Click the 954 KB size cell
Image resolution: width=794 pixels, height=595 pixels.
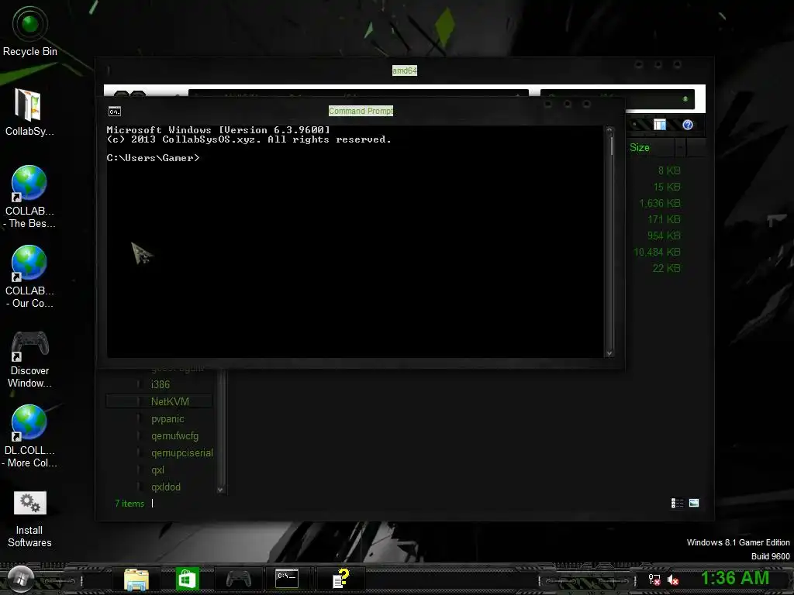[x=664, y=236]
